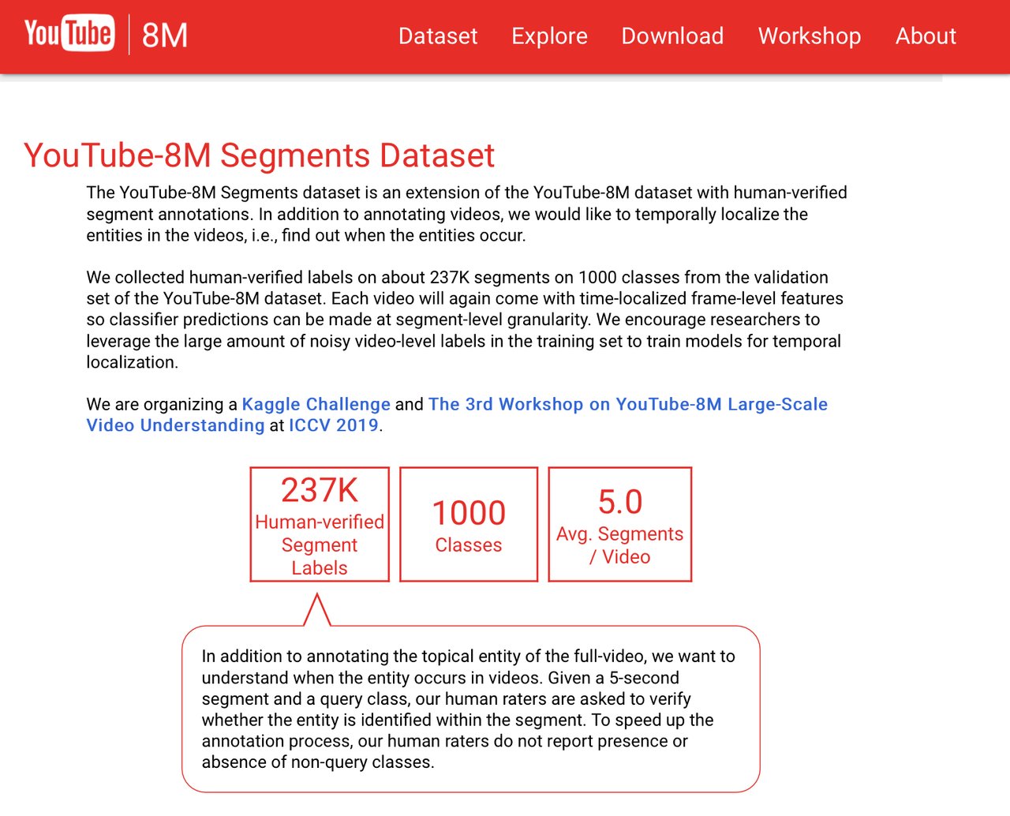
Task: Select the 237K Human-verified Segment Labels box
Action: click(320, 525)
